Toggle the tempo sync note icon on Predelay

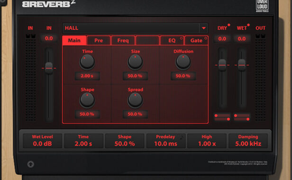[182, 137]
